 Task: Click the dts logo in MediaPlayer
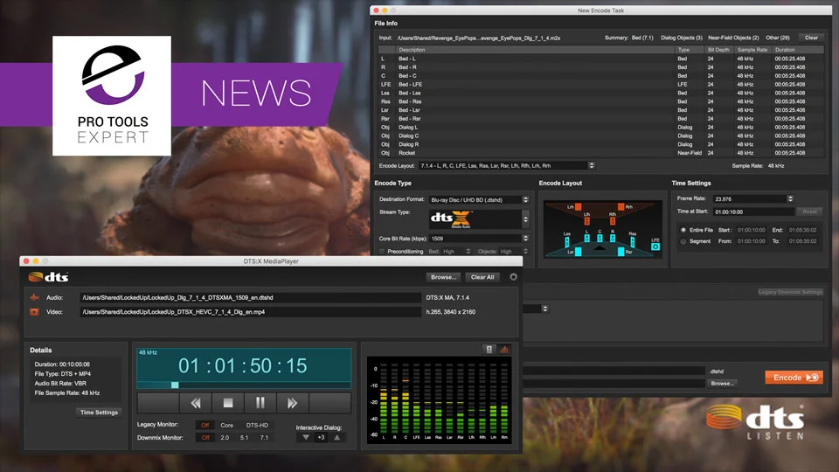(x=48, y=277)
